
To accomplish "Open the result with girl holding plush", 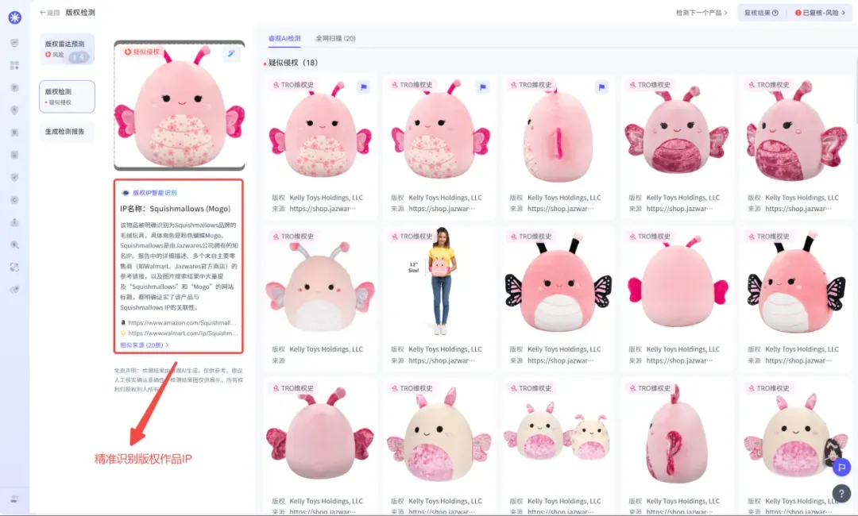I will point(439,282).
